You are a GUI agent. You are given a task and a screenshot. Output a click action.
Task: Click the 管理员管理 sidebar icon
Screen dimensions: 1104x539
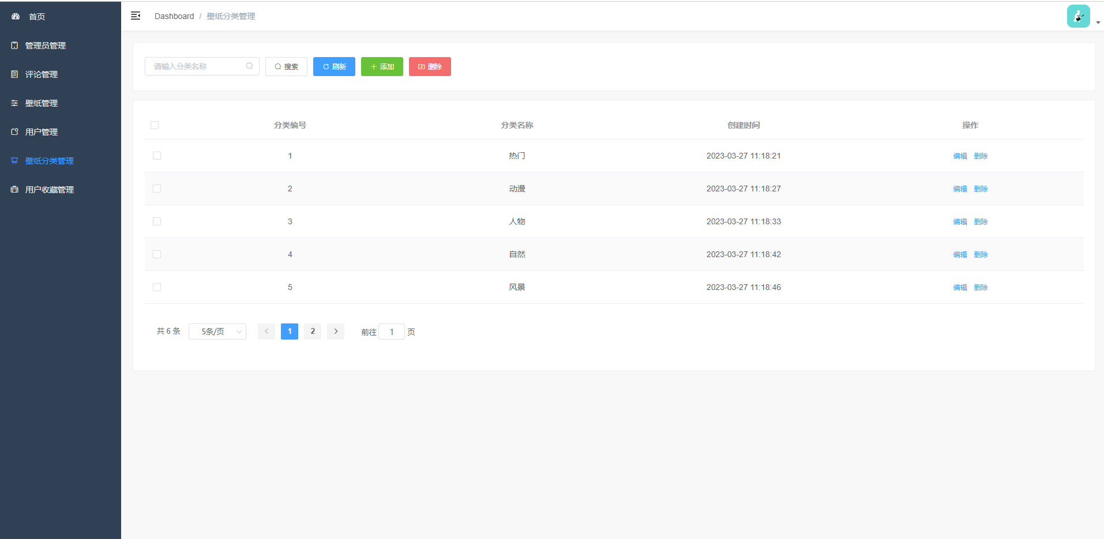pyautogui.click(x=14, y=46)
